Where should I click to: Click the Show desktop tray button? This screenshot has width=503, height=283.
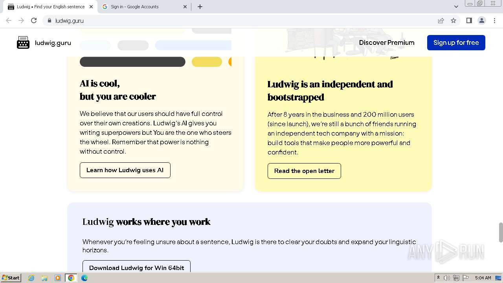click(x=499, y=278)
